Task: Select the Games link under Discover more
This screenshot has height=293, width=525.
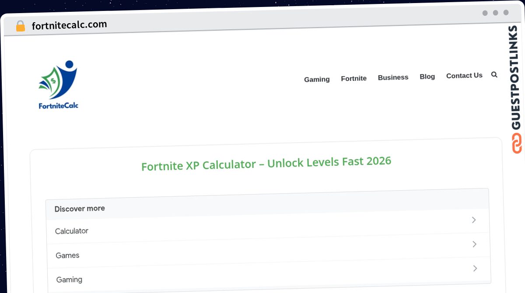Action: (67, 255)
